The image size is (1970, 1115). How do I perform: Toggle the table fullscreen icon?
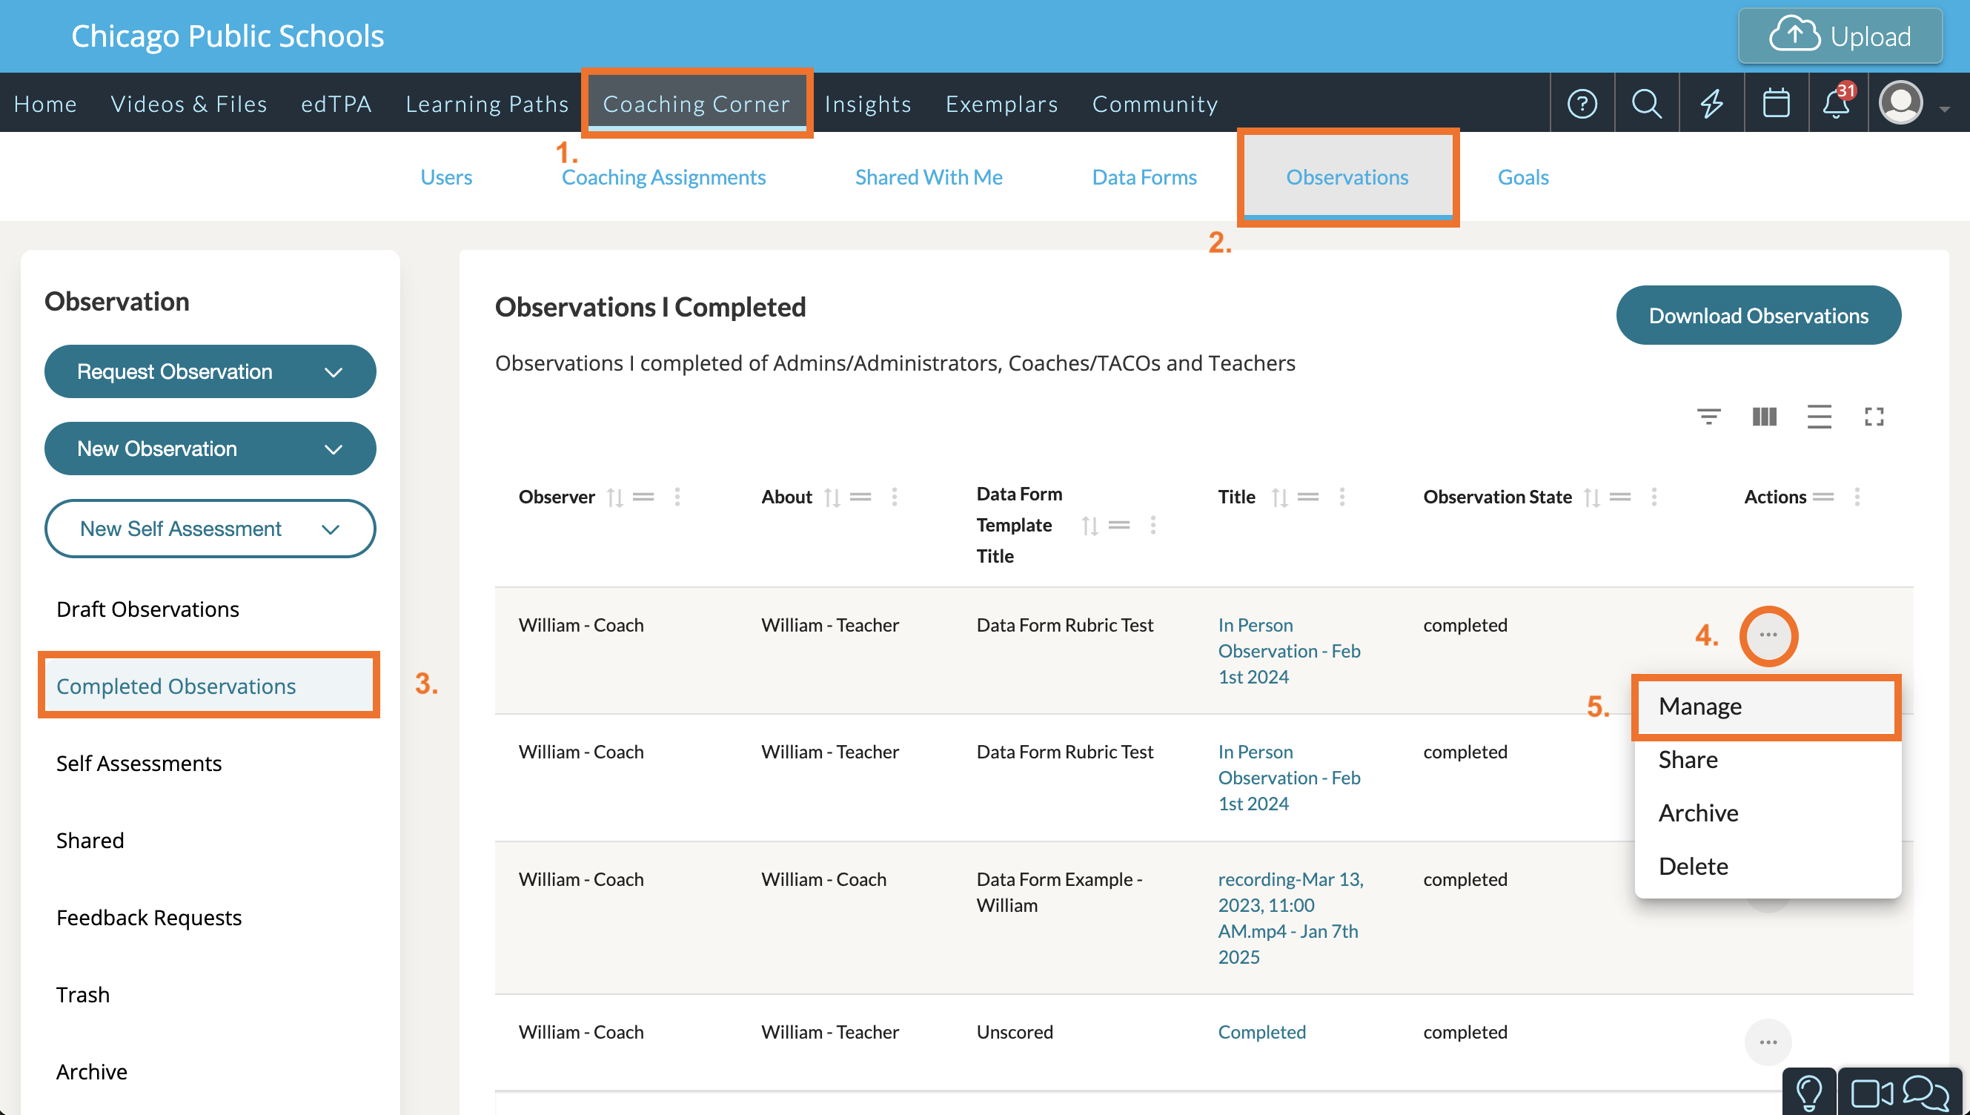pos(1874,417)
